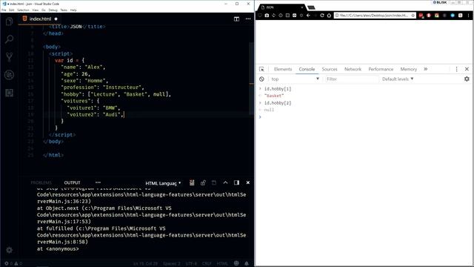Reload the page in the browser

click(x=322, y=16)
